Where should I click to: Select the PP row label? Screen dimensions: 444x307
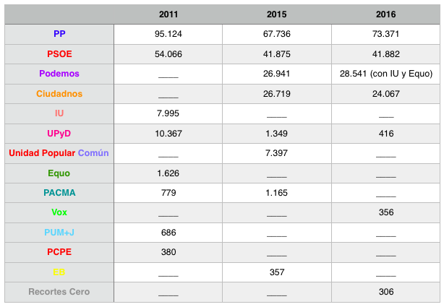pyautogui.click(x=59, y=34)
